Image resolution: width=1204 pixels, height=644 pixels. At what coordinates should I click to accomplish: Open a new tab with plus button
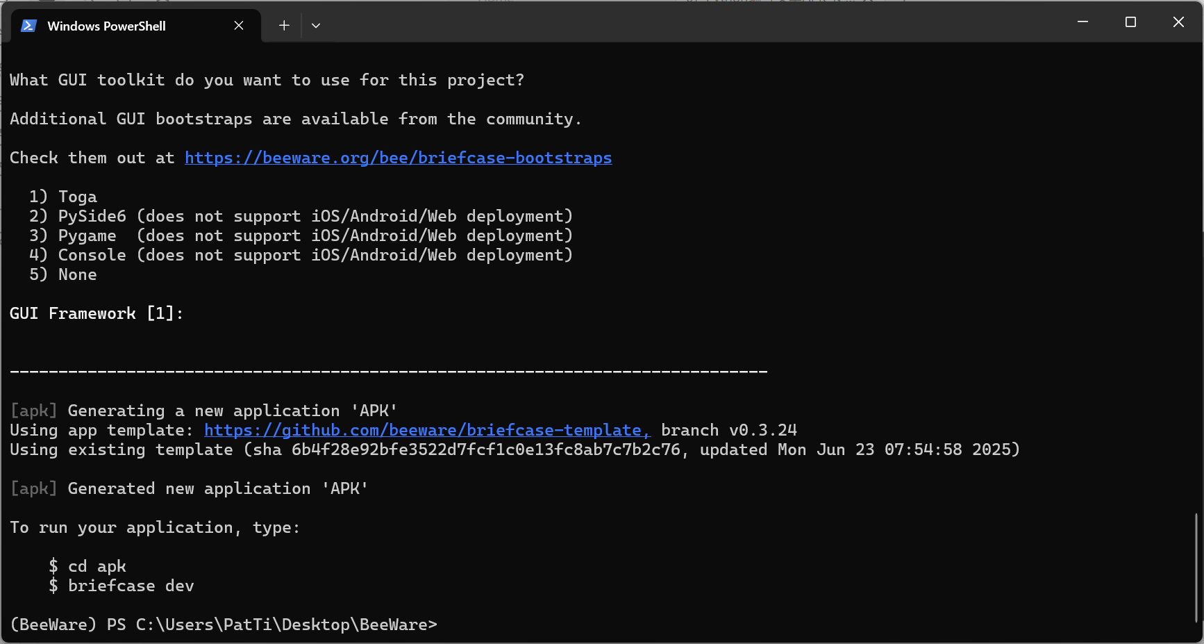coord(284,26)
